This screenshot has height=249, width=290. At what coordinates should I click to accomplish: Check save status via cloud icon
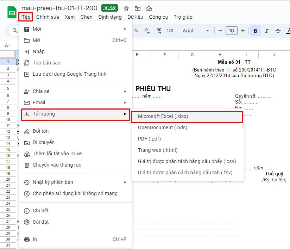point(149,8)
